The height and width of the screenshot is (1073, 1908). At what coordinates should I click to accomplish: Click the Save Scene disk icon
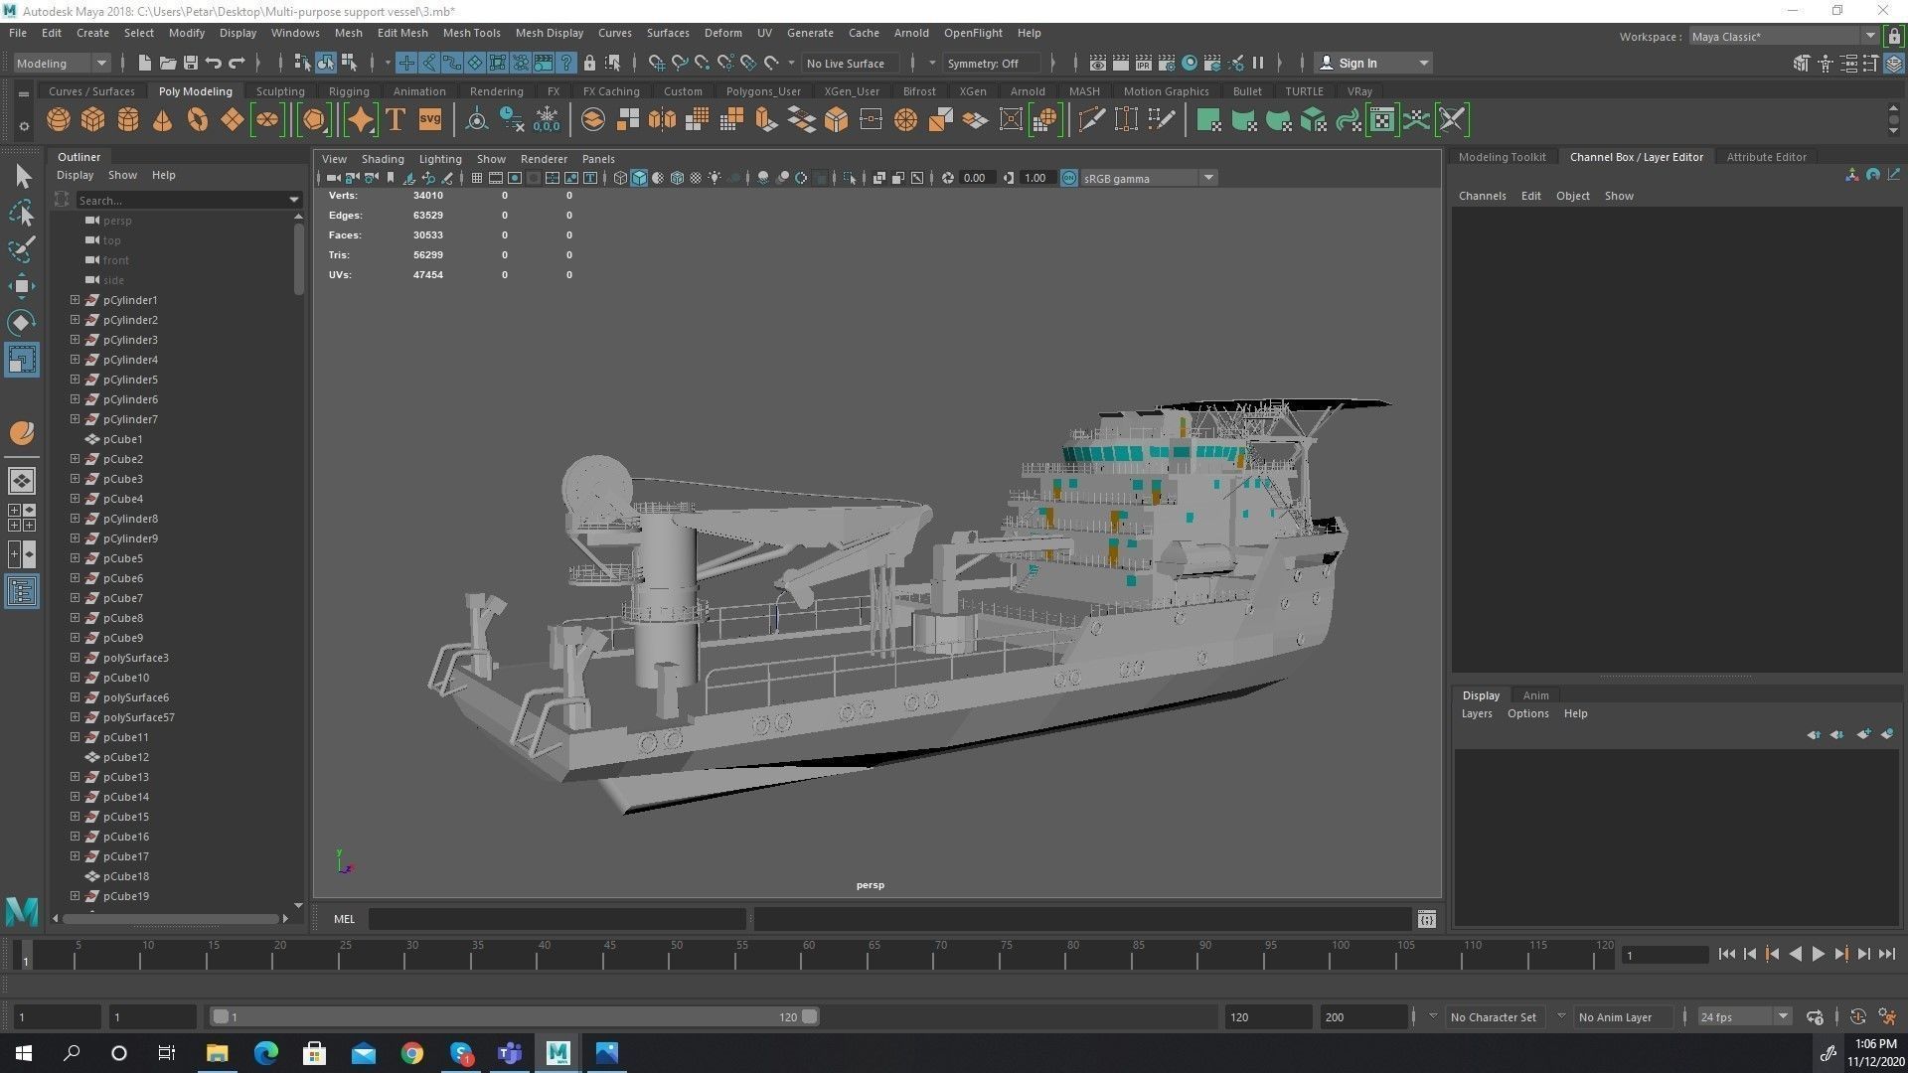coord(191,63)
